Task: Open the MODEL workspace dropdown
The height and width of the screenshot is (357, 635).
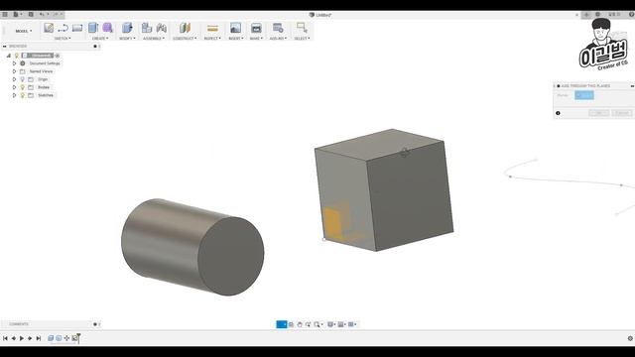Action: click(24, 31)
